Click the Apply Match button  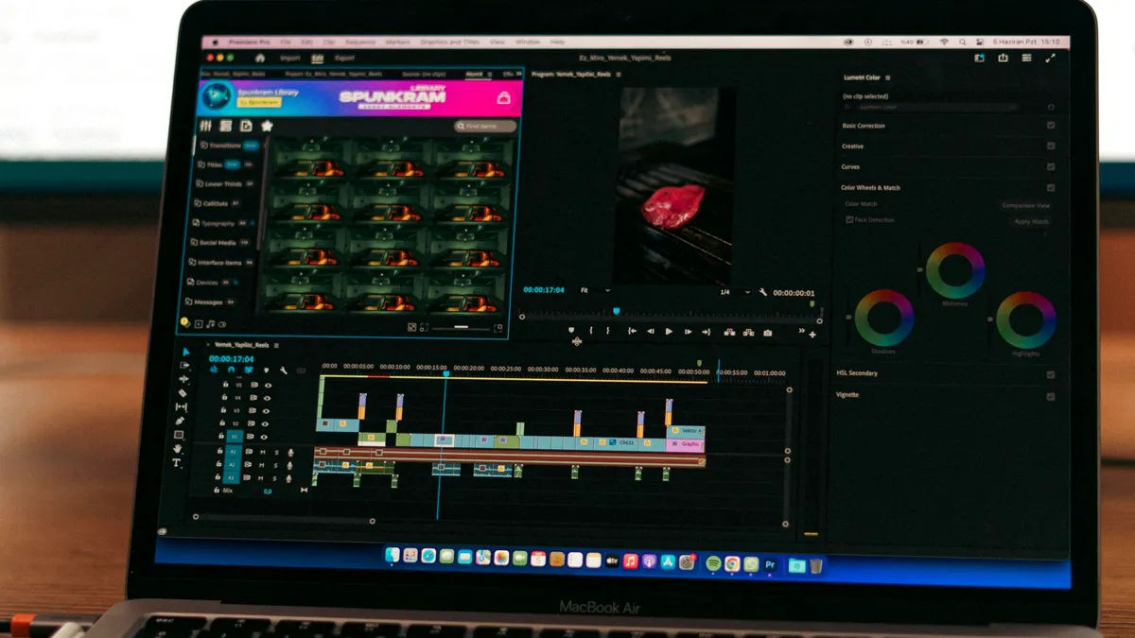coord(1031,221)
